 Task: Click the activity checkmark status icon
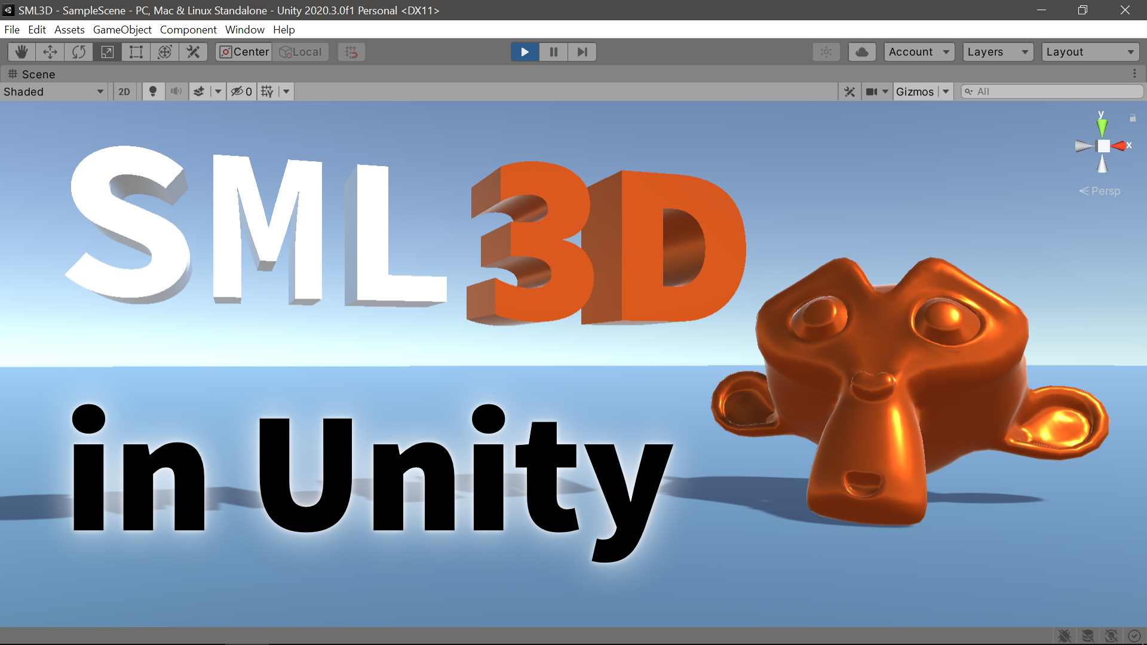pyautogui.click(x=1134, y=636)
